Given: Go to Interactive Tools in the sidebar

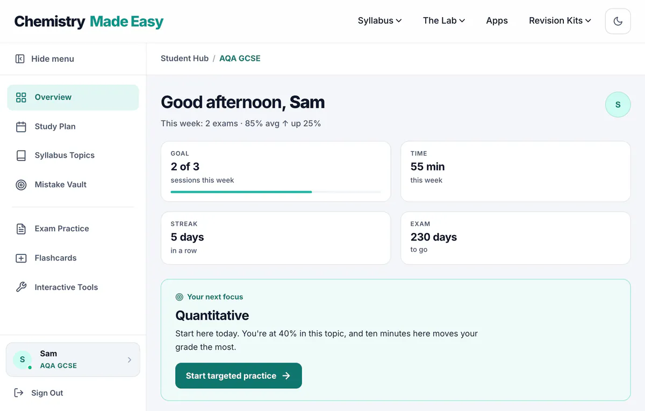Looking at the screenshot, I should [x=73, y=287].
